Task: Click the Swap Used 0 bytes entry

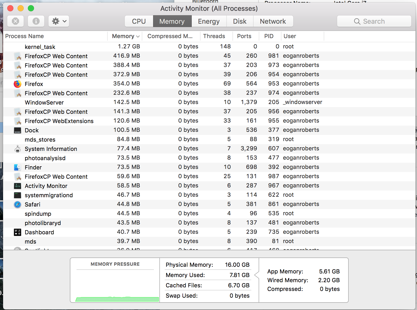Action: 208,296
